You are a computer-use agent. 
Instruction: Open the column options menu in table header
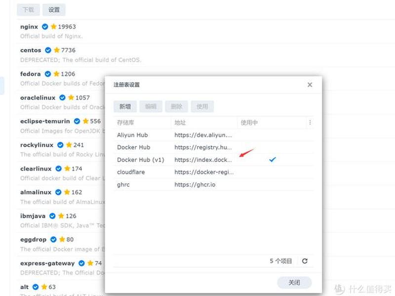[310, 122]
